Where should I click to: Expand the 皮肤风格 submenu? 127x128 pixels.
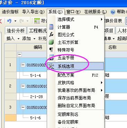102,83
